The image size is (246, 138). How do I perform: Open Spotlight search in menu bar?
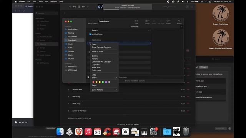206,2
